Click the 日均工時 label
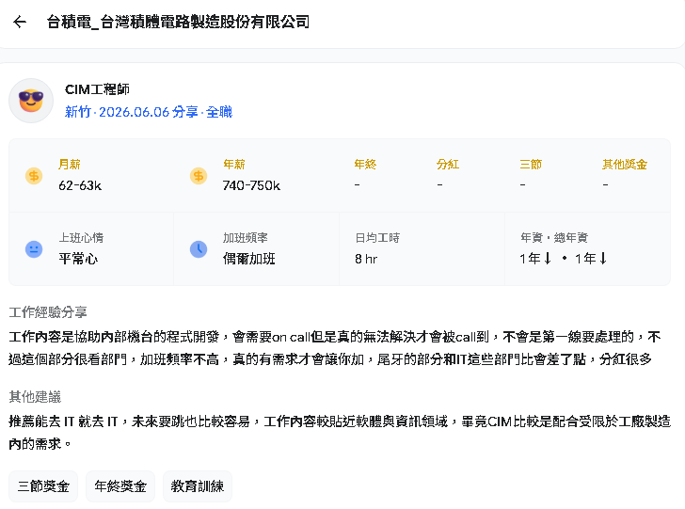This screenshot has height=509, width=685. (x=377, y=238)
